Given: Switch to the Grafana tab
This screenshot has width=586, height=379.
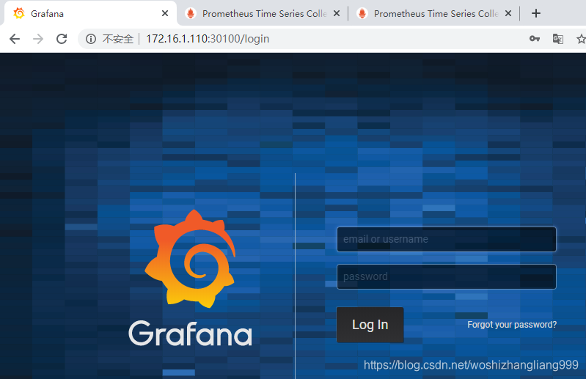Looking at the screenshot, I should coord(89,13).
